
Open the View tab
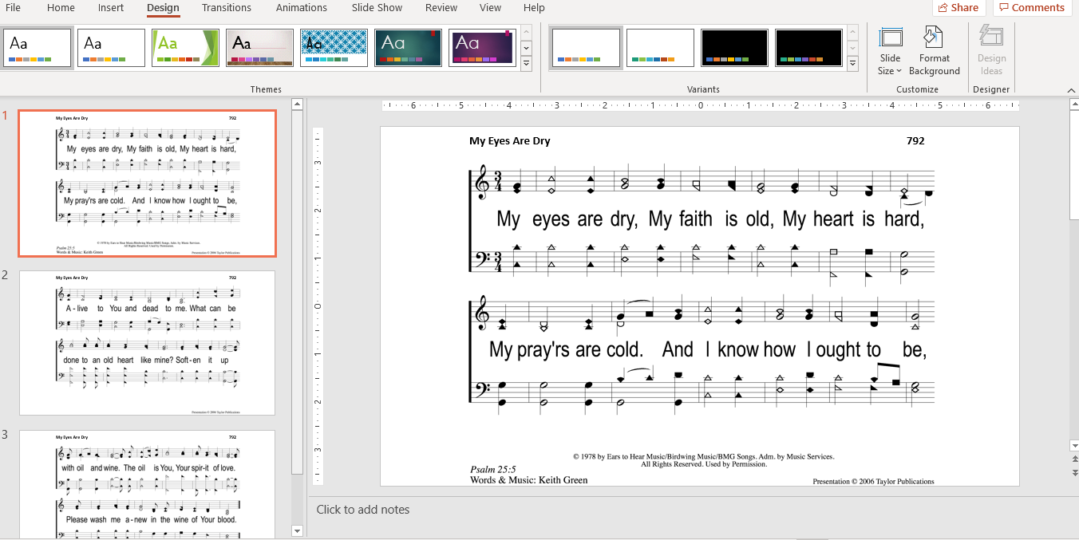tap(491, 8)
